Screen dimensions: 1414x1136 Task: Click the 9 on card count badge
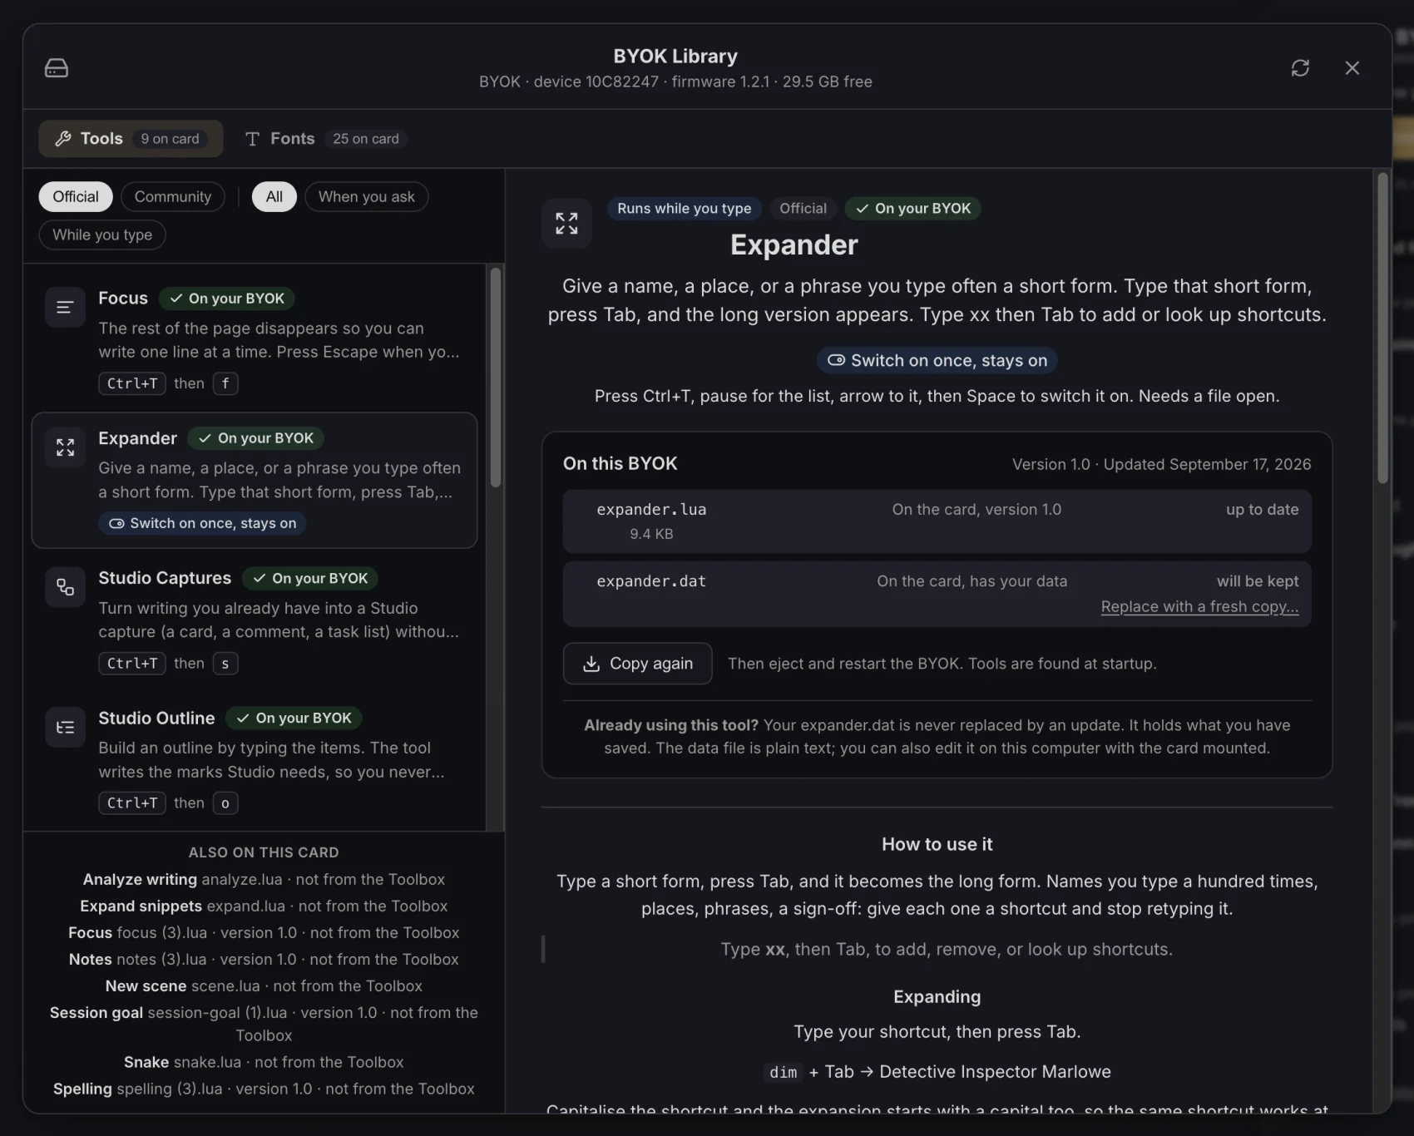point(171,139)
